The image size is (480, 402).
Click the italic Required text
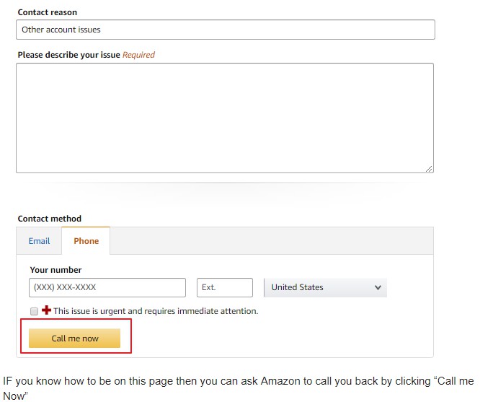pyautogui.click(x=138, y=55)
